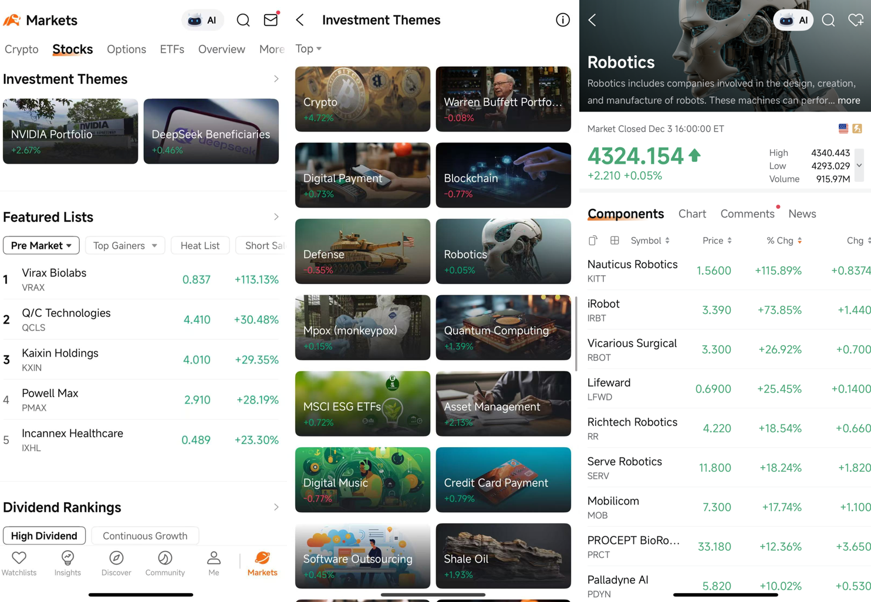
Task: Sort components by Symbol column
Action: [x=650, y=241]
